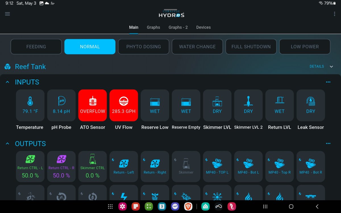This screenshot has height=213, width=341.
Task: Open the hamburger navigation menu
Action: (x=8, y=14)
